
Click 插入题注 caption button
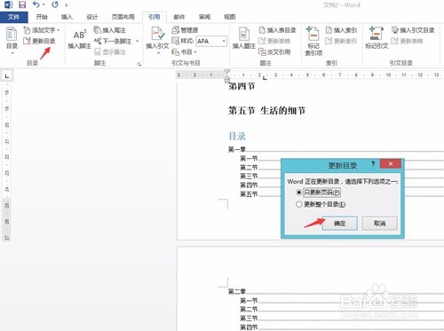coord(244,38)
